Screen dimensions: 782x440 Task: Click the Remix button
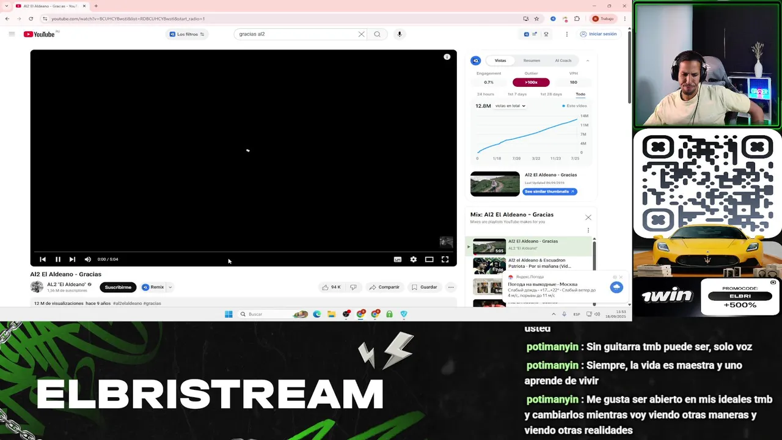pos(153,287)
